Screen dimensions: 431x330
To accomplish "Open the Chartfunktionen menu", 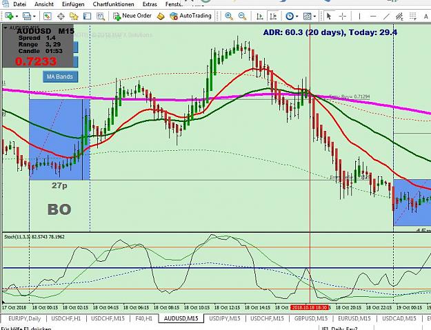I will point(113,4).
